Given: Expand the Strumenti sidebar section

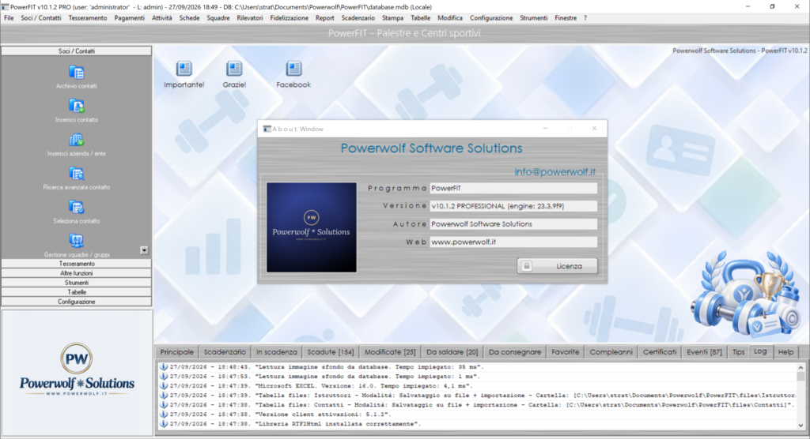Looking at the screenshot, I should [77, 283].
